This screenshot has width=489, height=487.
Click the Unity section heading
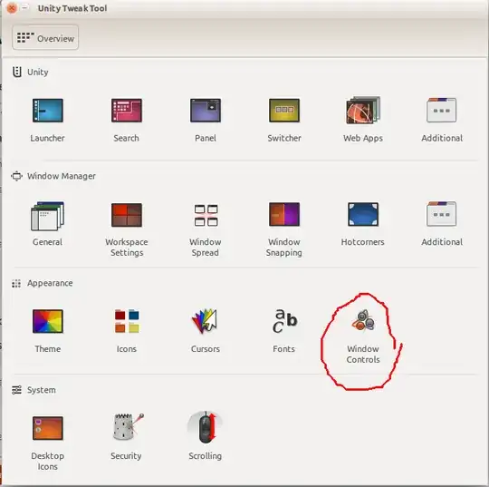37,73
